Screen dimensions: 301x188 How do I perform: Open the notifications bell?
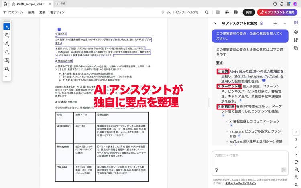pos(282,4)
